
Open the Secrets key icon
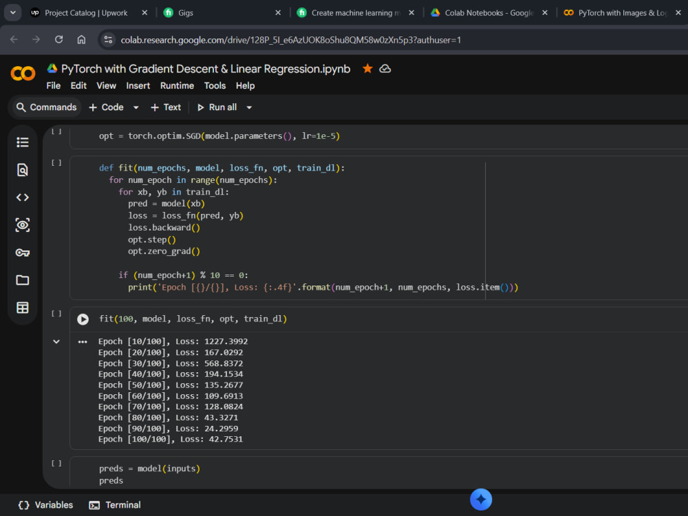tap(23, 252)
